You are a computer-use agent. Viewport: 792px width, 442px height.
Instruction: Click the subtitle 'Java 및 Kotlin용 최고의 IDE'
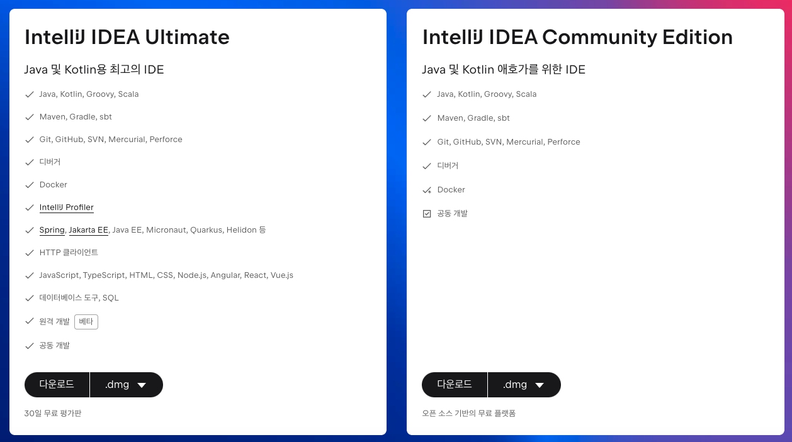pyautogui.click(x=94, y=70)
